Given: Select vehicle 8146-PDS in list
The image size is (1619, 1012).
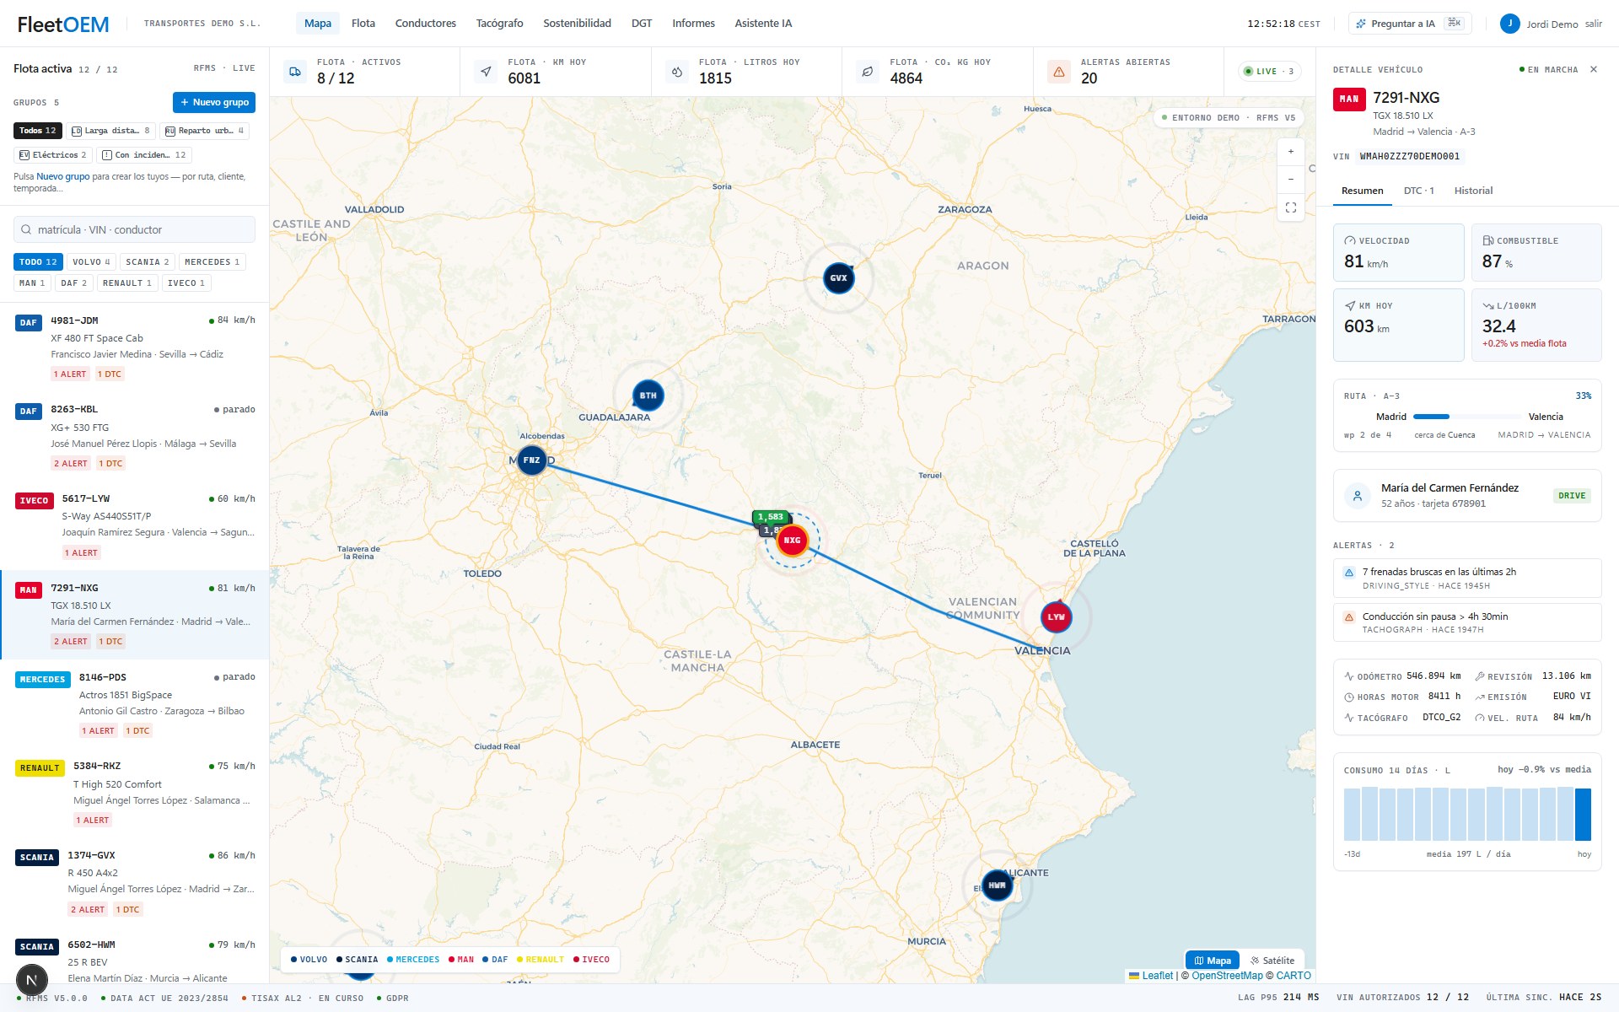Looking at the screenshot, I should [135, 704].
